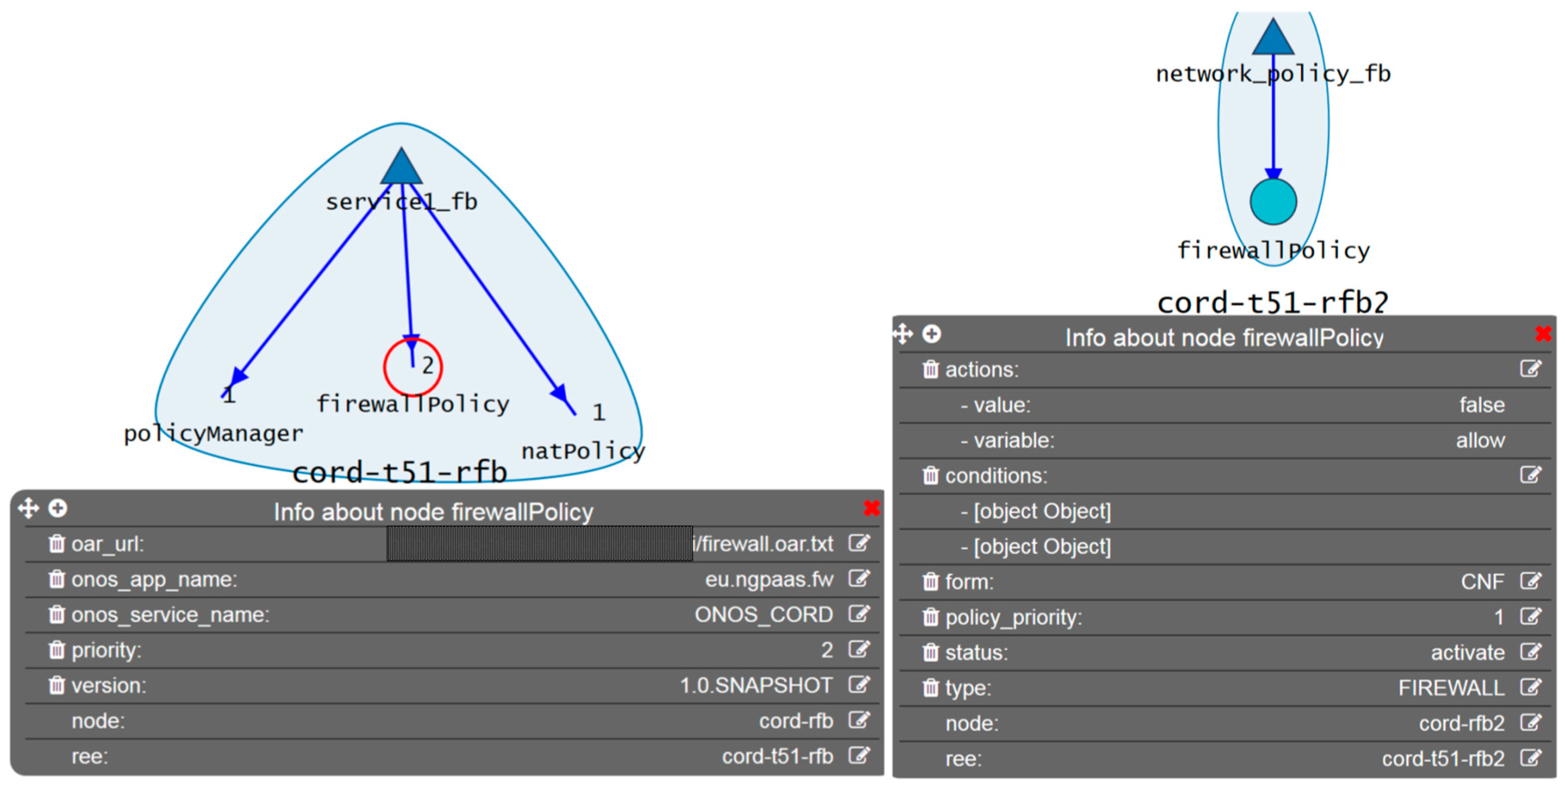Click trash icon beside type FIREWALL

click(x=930, y=687)
